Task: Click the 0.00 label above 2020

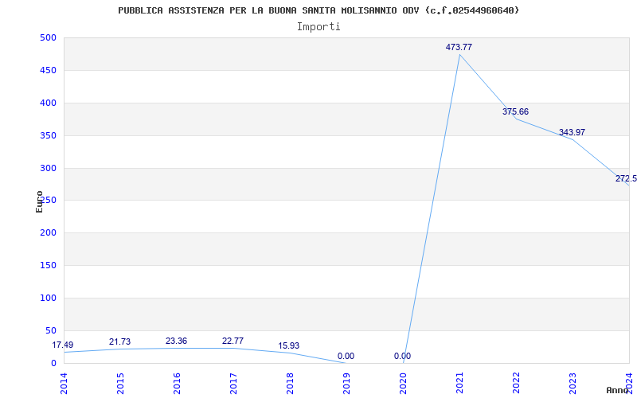Action: coord(402,356)
